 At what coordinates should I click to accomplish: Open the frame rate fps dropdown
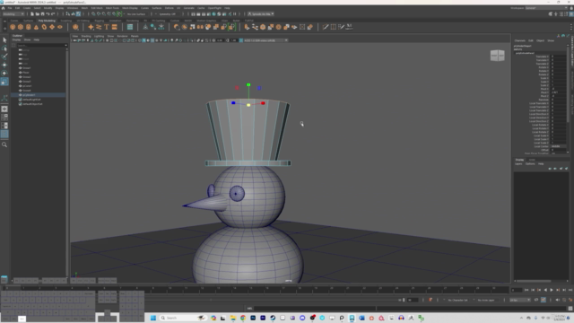click(x=520, y=300)
